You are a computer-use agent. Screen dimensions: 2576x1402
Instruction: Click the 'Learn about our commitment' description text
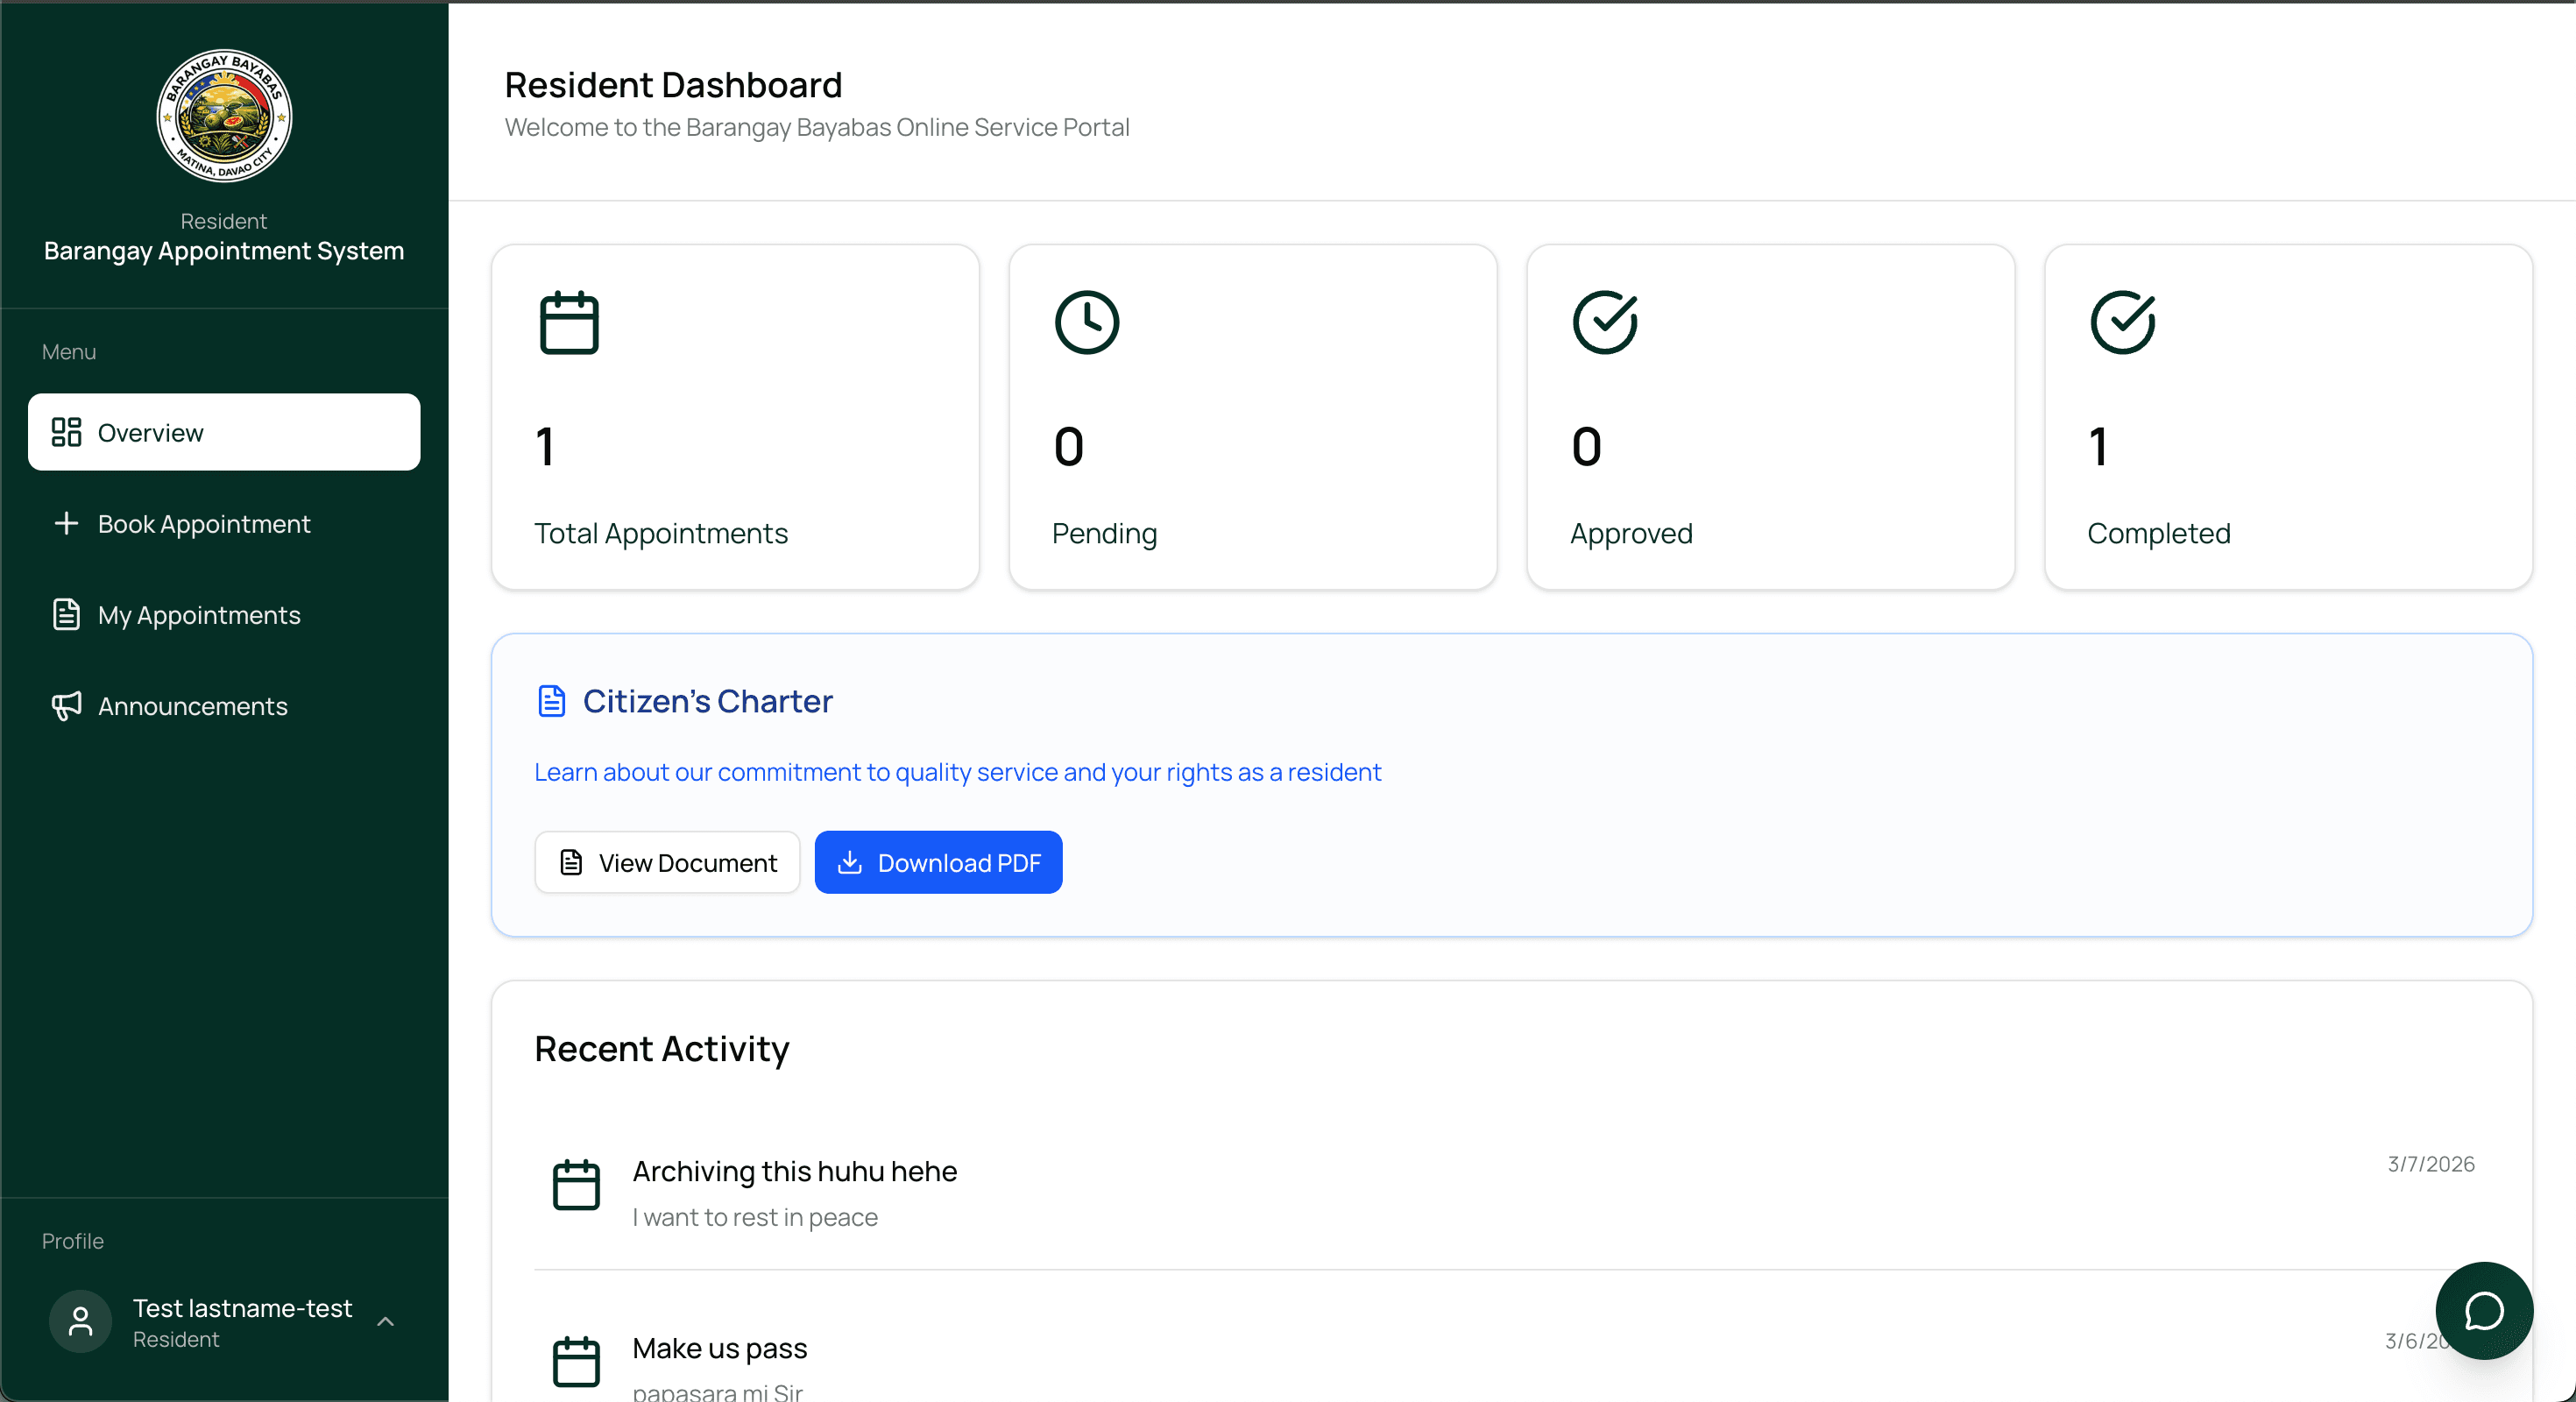(x=957, y=772)
